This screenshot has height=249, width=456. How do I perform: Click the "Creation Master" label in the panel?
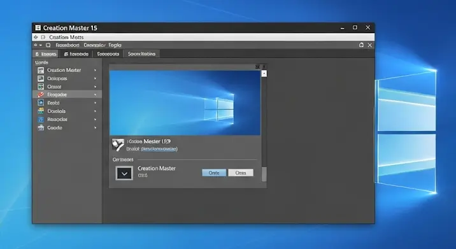(157, 168)
